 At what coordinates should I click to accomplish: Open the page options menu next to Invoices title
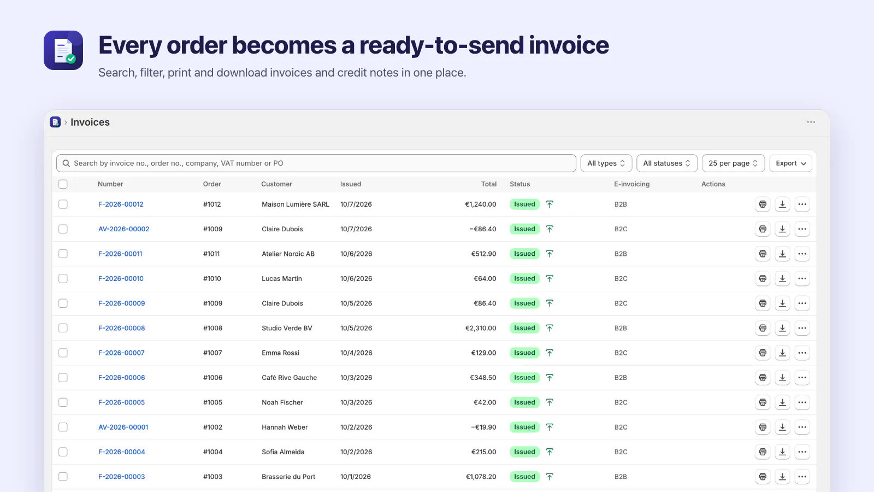(811, 122)
